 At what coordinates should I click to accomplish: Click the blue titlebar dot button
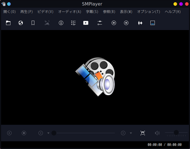pyautogui.click(x=9, y=4)
